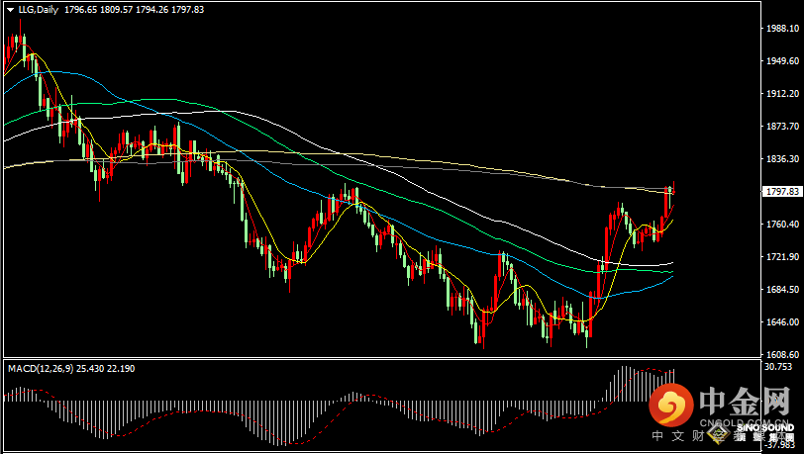Click the 1721.90 price axis label
Screen dimensions: 804x454
click(783, 257)
